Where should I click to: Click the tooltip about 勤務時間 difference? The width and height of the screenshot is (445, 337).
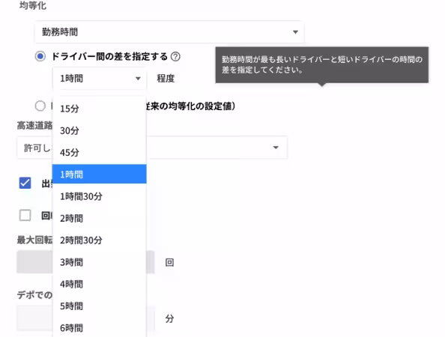tap(322, 65)
